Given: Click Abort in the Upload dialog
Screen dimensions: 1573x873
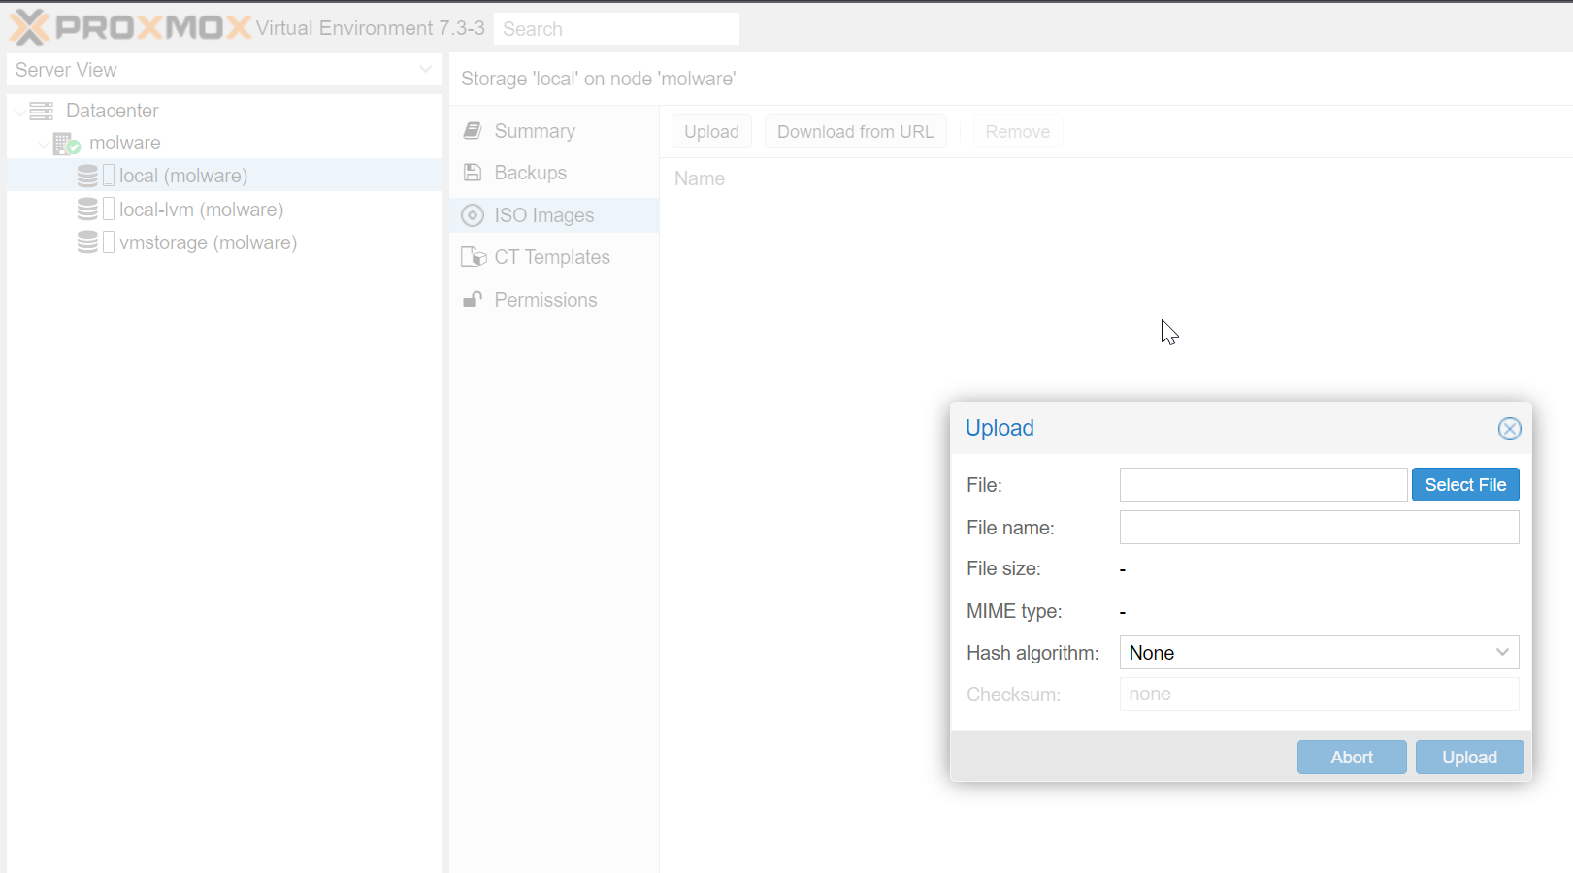Looking at the screenshot, I should tap(1351, 758).
